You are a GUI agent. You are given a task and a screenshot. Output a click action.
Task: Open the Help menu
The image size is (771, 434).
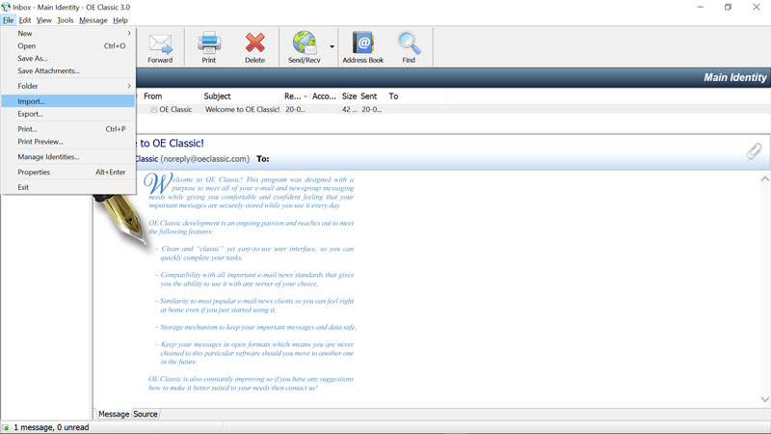coord(120,20)
